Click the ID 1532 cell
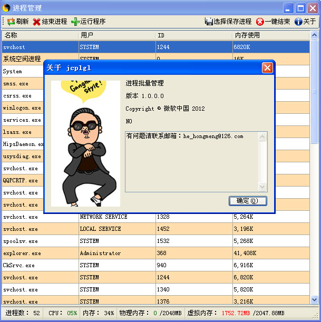Screen dimensions: 321x322 [x=194, y=241]
